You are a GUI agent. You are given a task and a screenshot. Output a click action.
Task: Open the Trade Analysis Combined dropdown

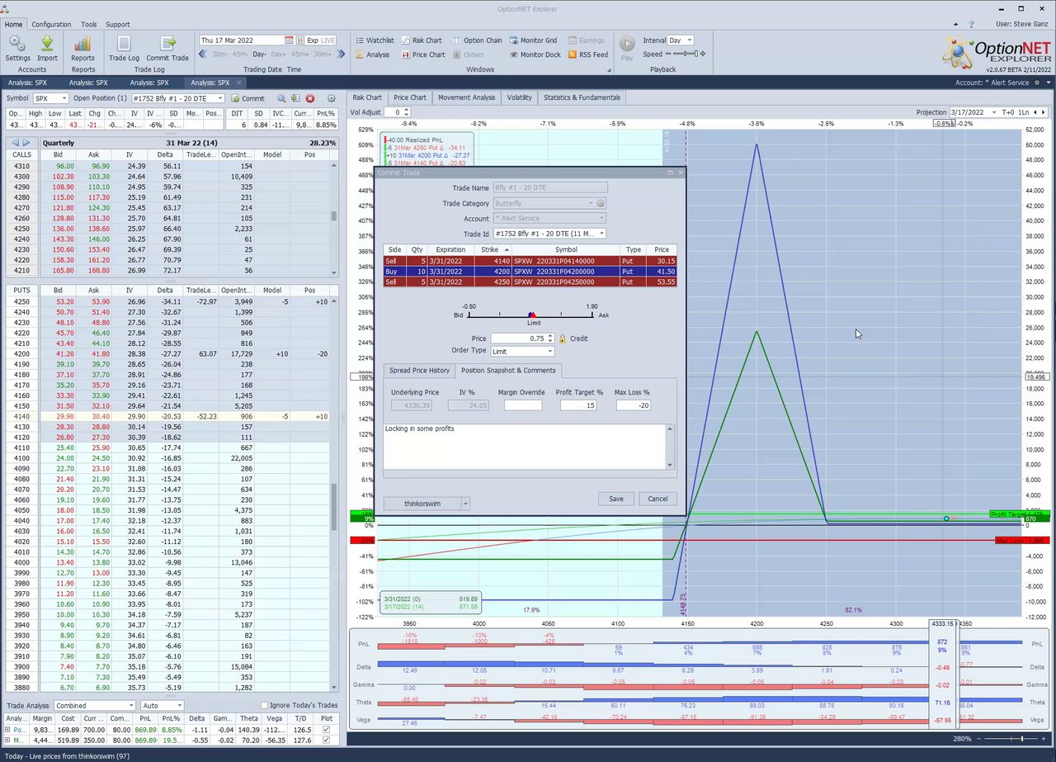click(x=130, y=706)
